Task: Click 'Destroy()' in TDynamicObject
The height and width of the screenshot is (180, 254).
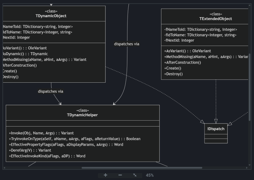Action: tap(11, 77)
